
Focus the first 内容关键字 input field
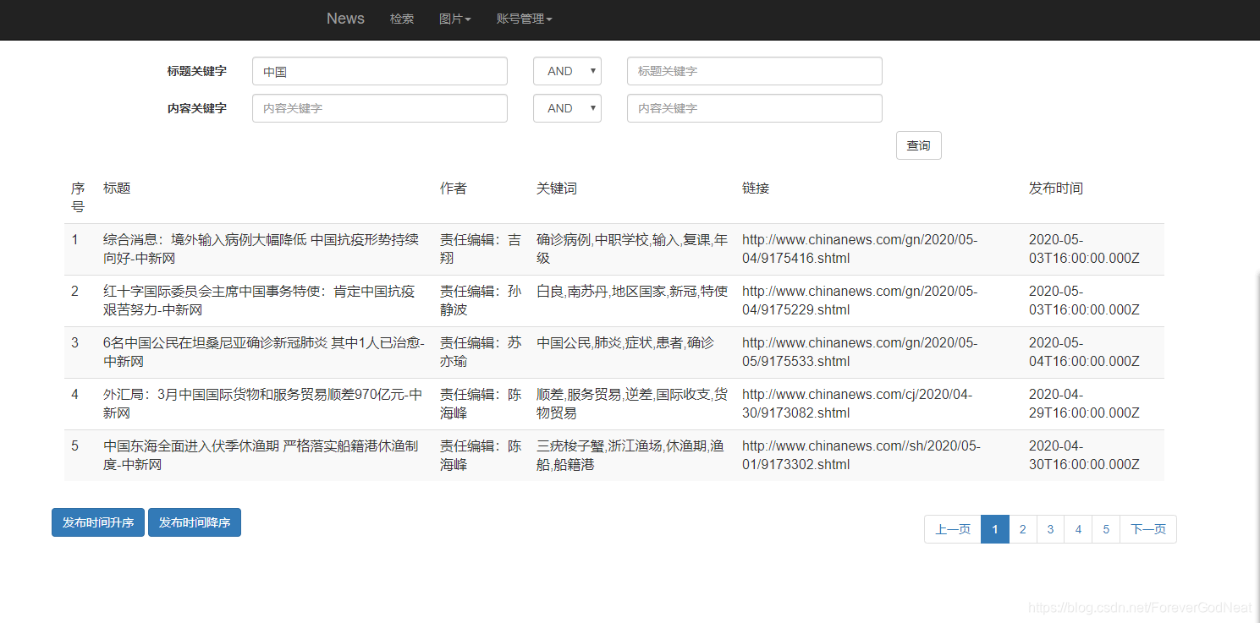tap(380, 108)
